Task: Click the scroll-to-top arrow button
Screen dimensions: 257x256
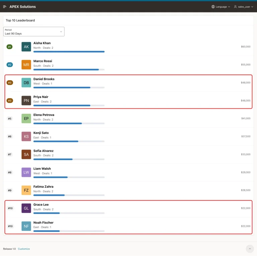Action: (x=250, y=249)
